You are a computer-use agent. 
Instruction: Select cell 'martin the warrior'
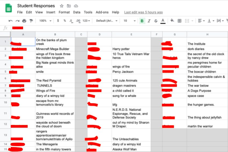(207, 124)
